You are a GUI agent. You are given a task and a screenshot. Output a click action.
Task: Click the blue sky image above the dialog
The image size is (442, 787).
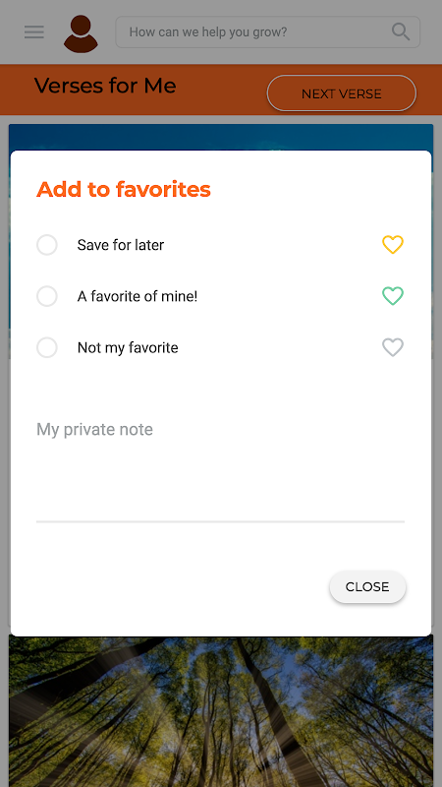(221, 137)
